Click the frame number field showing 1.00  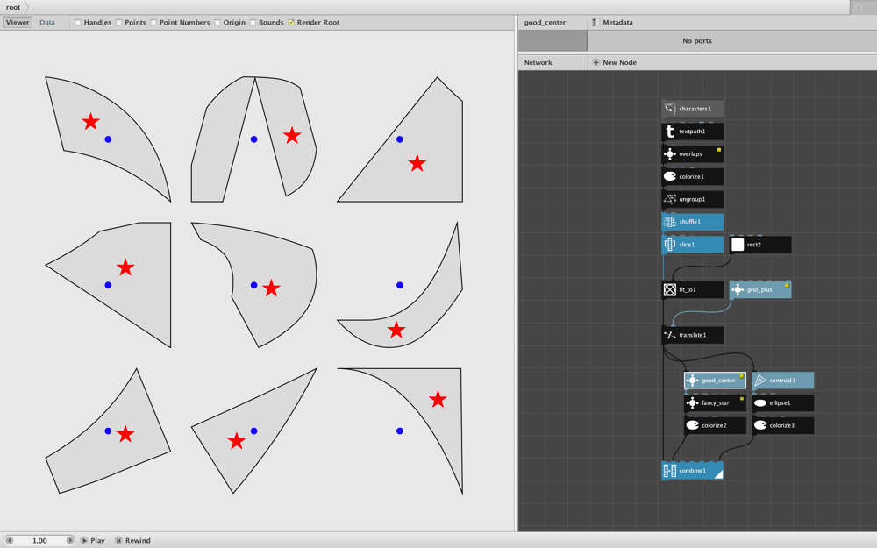[39, 540]
